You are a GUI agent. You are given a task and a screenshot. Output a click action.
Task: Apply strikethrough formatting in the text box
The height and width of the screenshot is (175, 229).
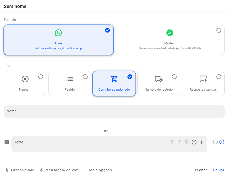point(186,142)
